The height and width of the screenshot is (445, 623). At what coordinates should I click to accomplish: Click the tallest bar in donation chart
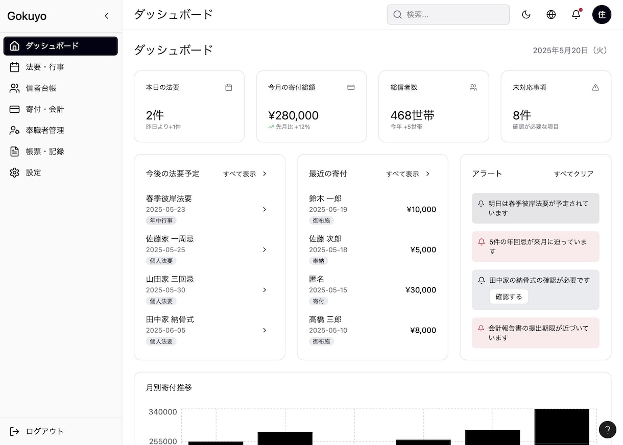click(562, 427)
